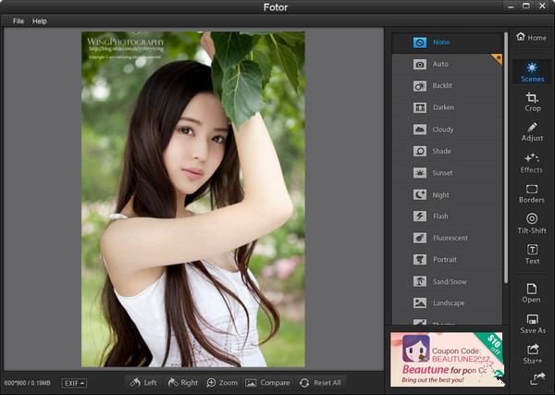555x395 pixels.
Task: Pick the Shade scene icon
Action: [420, 151]
